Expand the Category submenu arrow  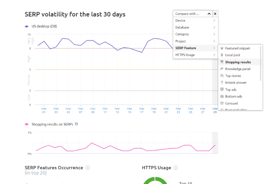pyautogui.click(x=214, y=34)
